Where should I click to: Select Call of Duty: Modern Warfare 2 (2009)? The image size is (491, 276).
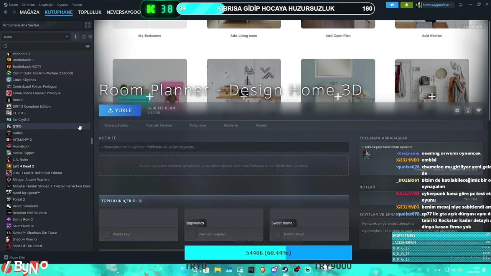[46, 73]
